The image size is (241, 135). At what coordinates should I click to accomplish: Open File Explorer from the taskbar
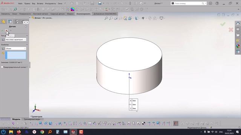(x=11, y=132)
